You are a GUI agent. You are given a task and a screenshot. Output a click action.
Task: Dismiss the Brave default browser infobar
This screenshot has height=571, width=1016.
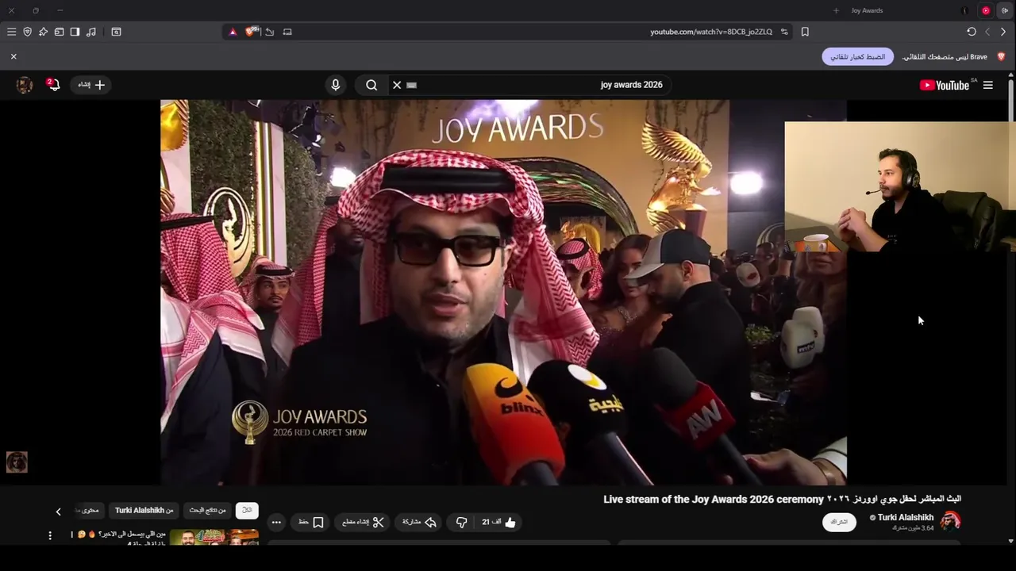tap(13, 56)
